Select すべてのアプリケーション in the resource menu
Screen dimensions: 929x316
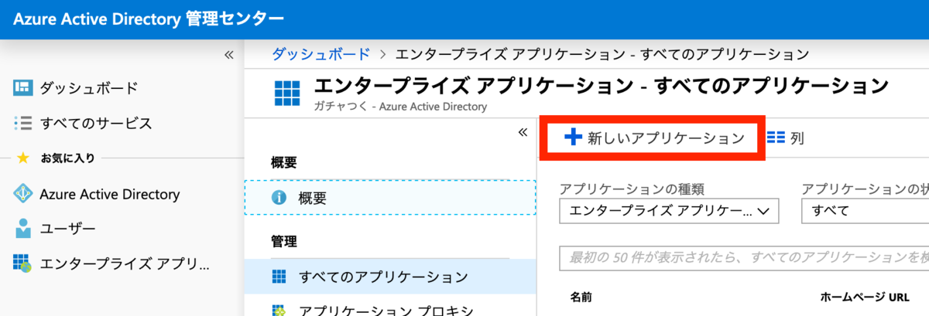(390, 277)
